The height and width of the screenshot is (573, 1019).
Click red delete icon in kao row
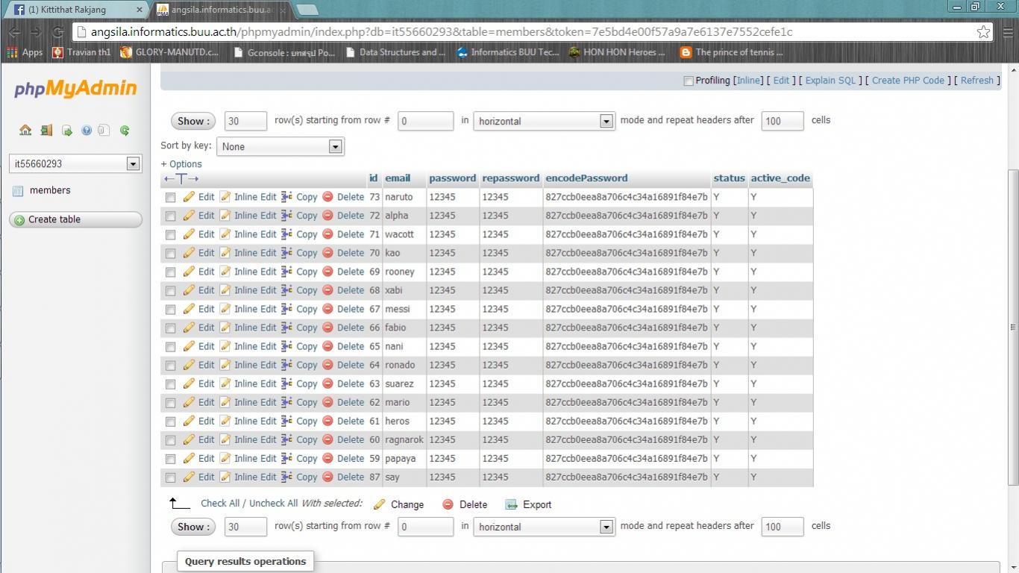pyautogui.click(x=327, y=253)
